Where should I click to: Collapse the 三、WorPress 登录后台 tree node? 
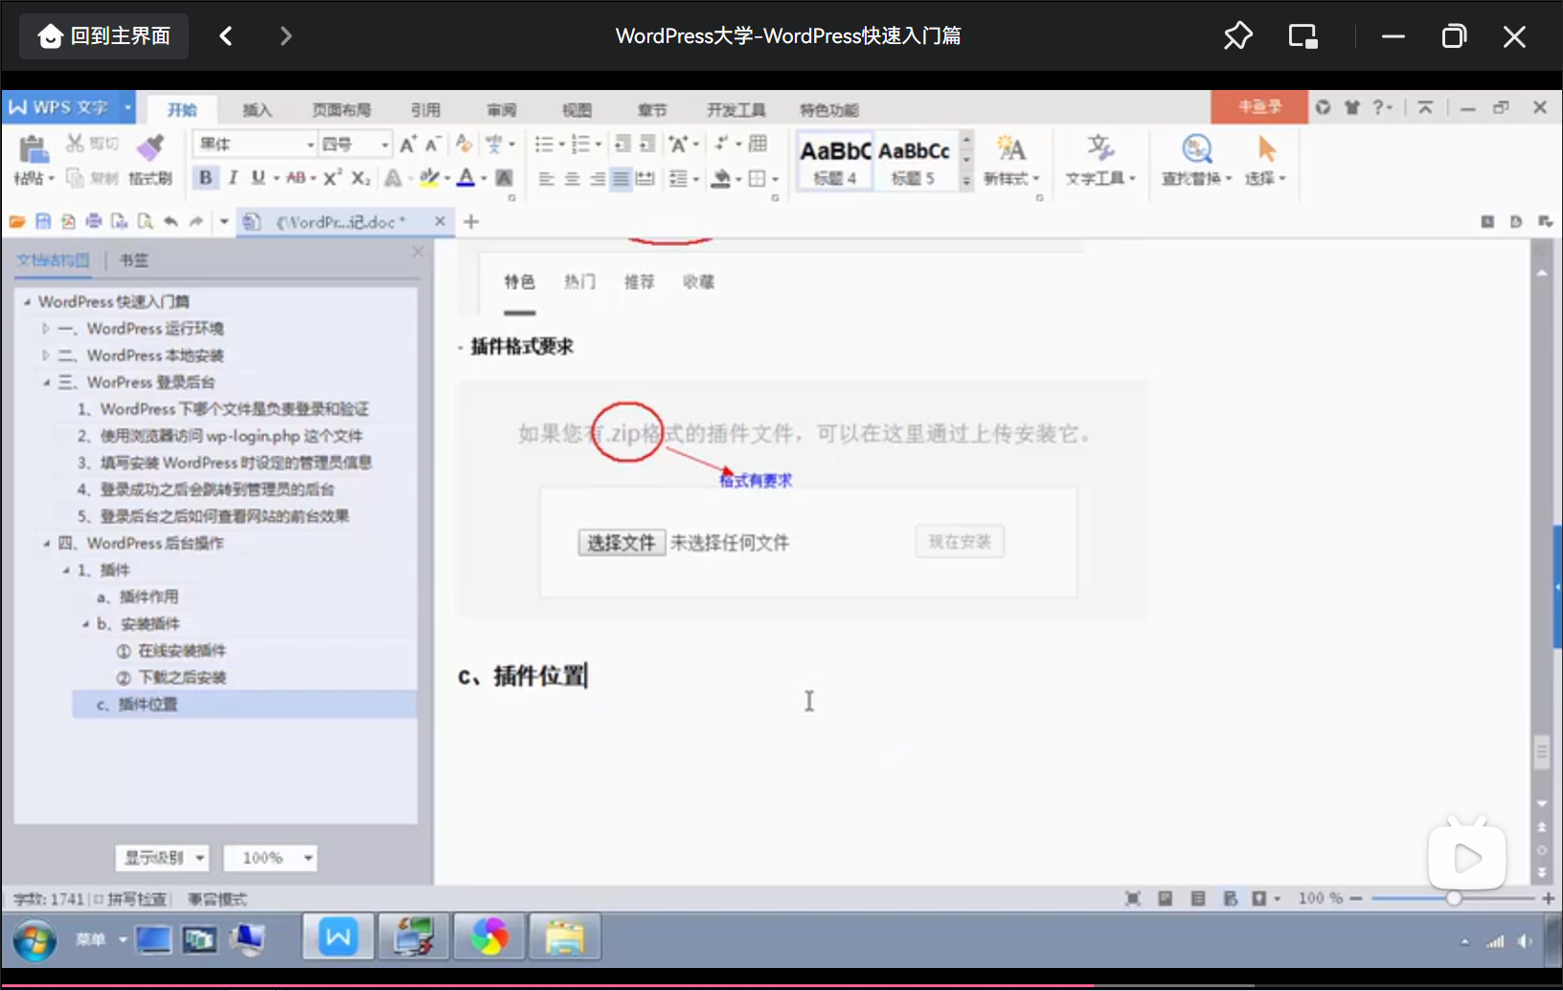pos(46,383)
